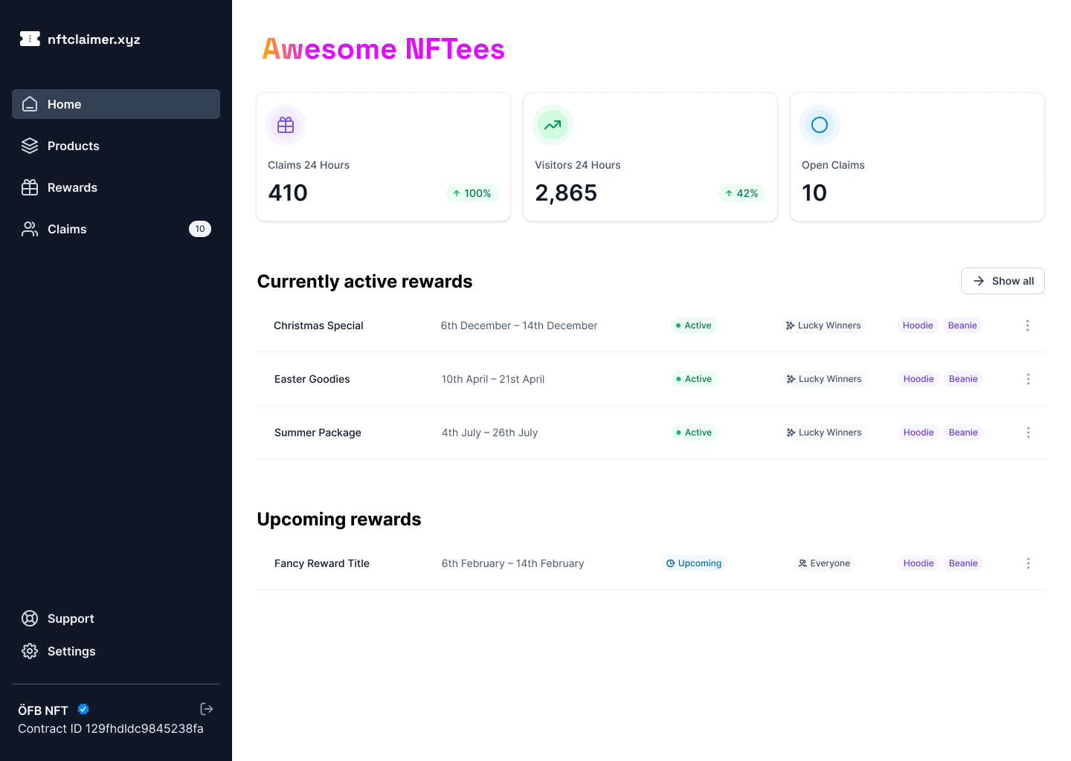Open the more options menu for Christmas Special
This screenshot has width=1071, height=761.
[1027, 326]
